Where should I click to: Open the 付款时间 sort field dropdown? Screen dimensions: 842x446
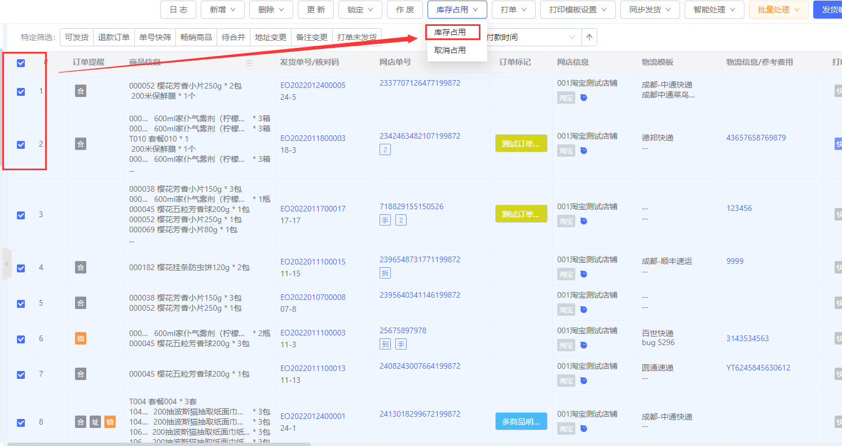[532, 37]
